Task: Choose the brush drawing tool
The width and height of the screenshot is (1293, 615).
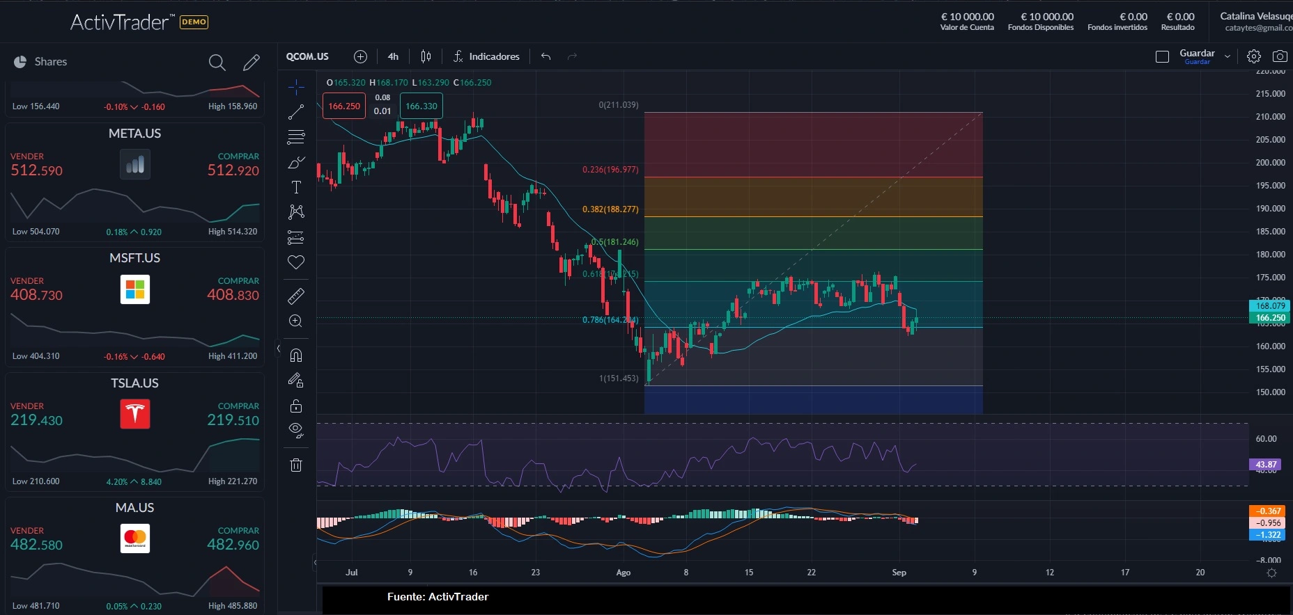Action: coord(296,162)
